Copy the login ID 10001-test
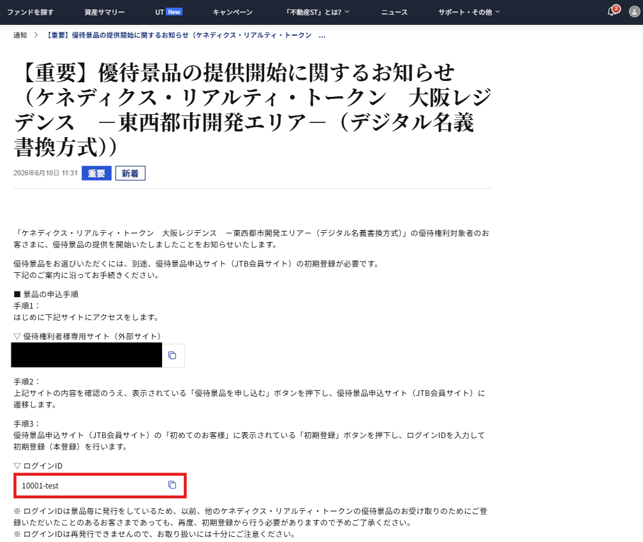This screenshot has height=542, width=643. 172,485
